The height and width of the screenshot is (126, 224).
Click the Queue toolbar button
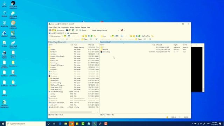[83, 30]
